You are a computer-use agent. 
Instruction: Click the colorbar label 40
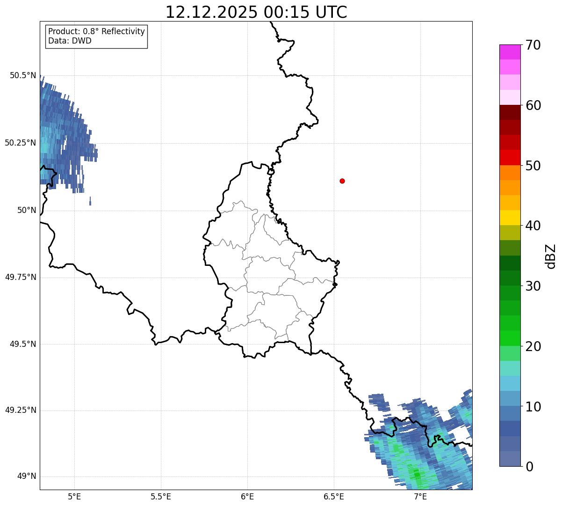point(533,226)
